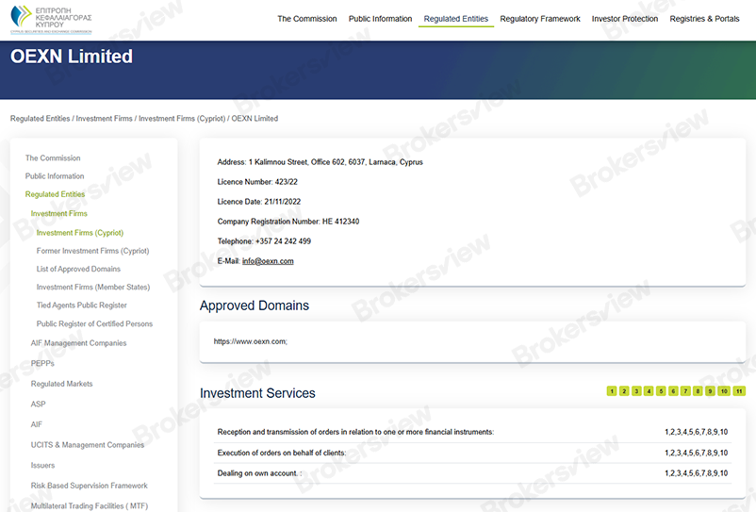The width and height of the screenshot is (756, 512).
Task: Open UCITS & Management Companies sidebar item
Action: [x=88, y=445]
